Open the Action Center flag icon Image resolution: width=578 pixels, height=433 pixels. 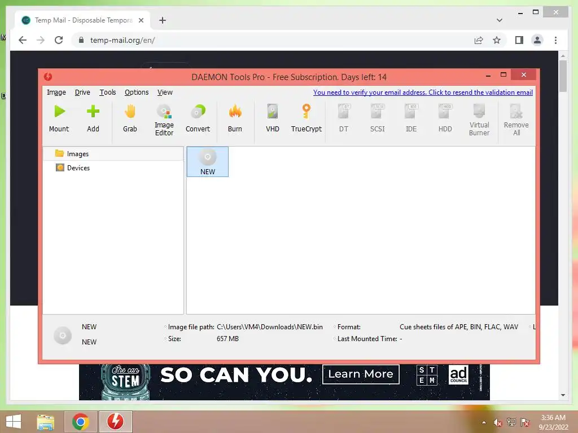point(525,422)
